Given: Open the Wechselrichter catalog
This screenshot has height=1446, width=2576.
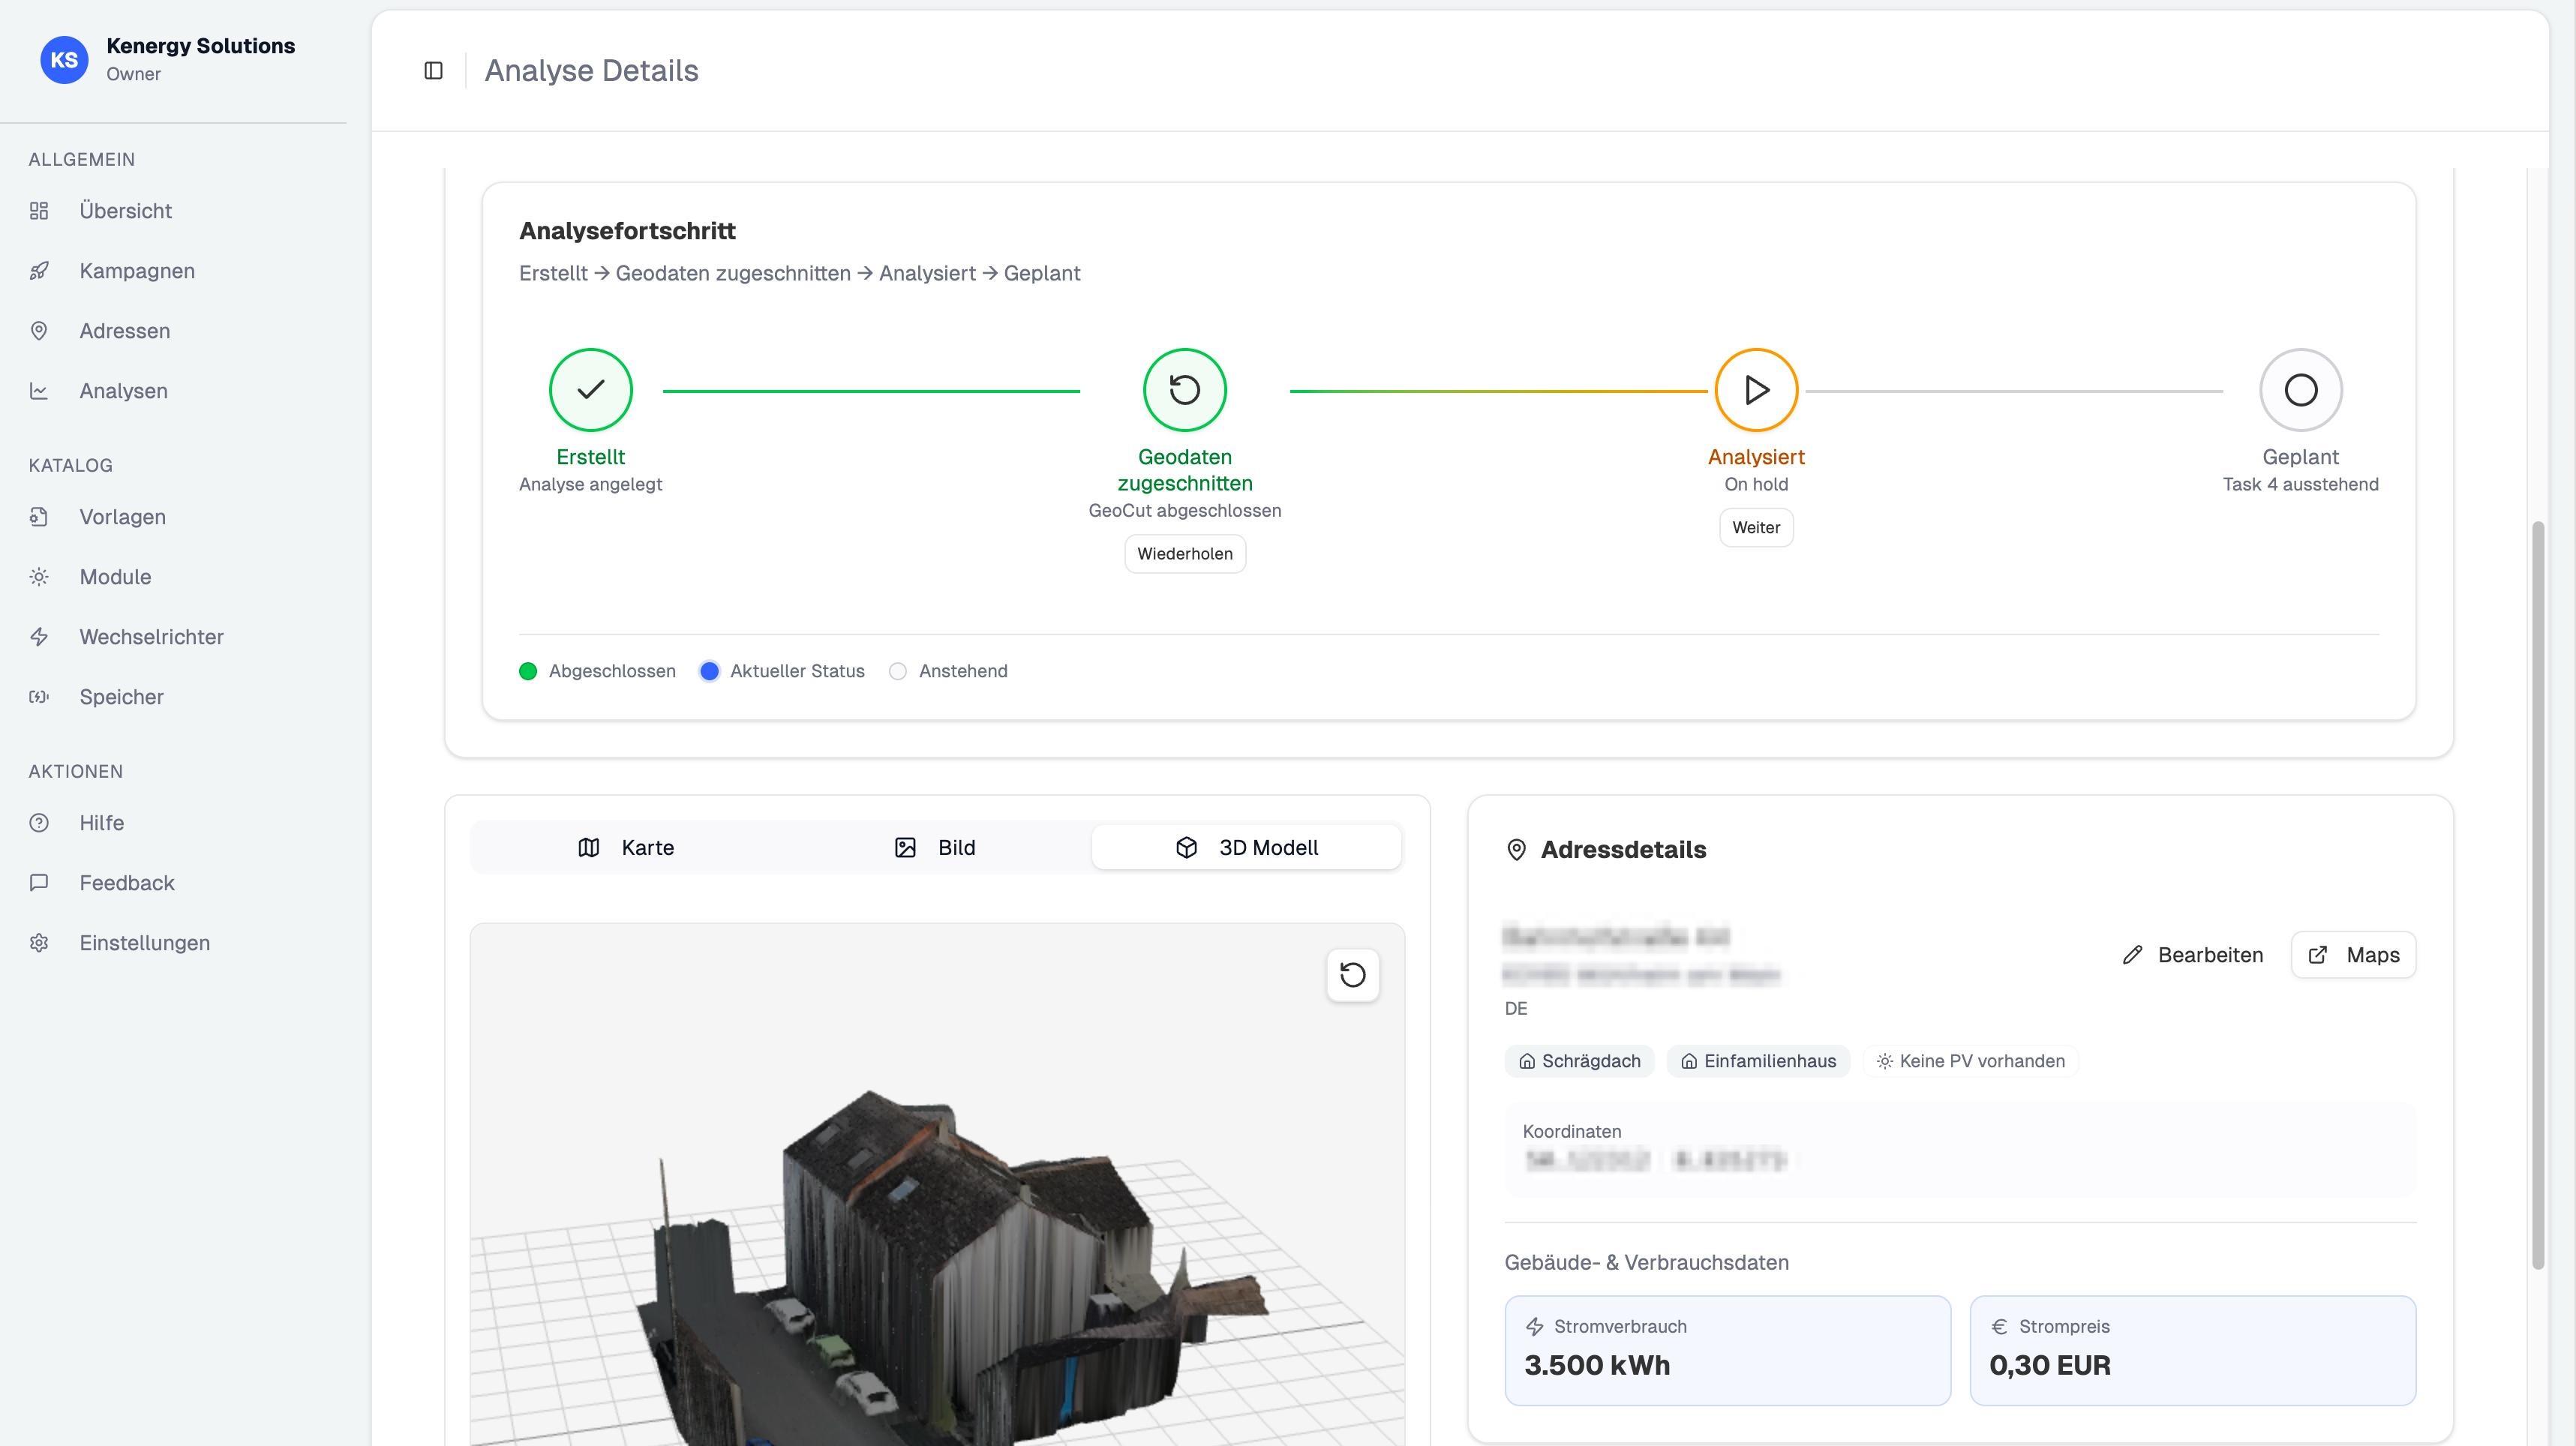Looking at the screenshot, I should point(151,637).
